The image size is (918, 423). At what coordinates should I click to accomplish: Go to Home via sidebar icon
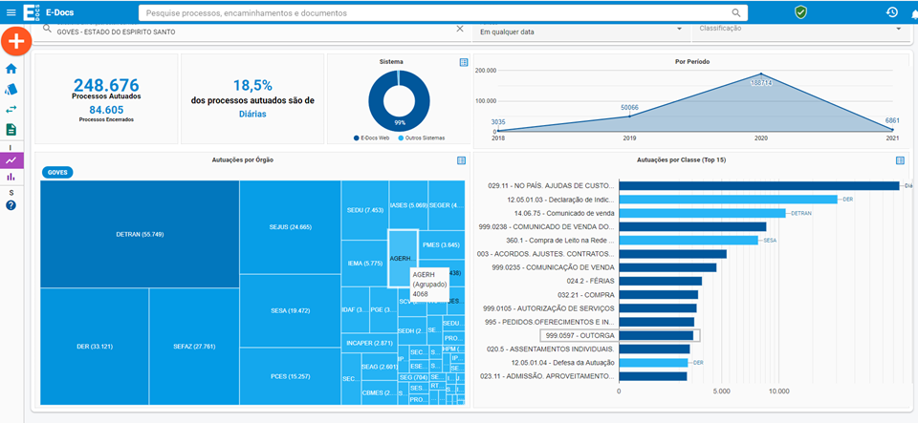click(11, 69)
